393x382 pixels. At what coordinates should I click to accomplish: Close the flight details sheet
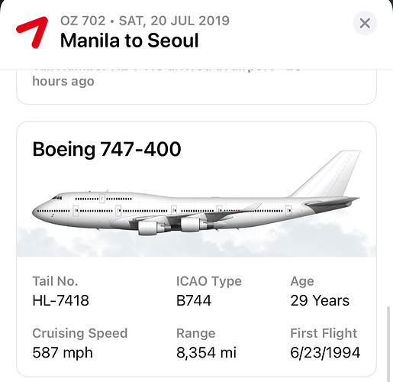(365, 24)
